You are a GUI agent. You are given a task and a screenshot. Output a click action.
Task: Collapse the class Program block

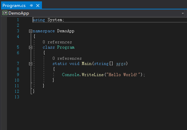pos(30,47)
